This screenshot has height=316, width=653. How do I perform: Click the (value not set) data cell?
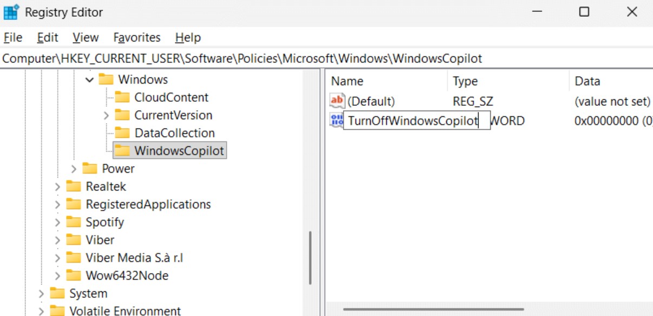(612, 101)
